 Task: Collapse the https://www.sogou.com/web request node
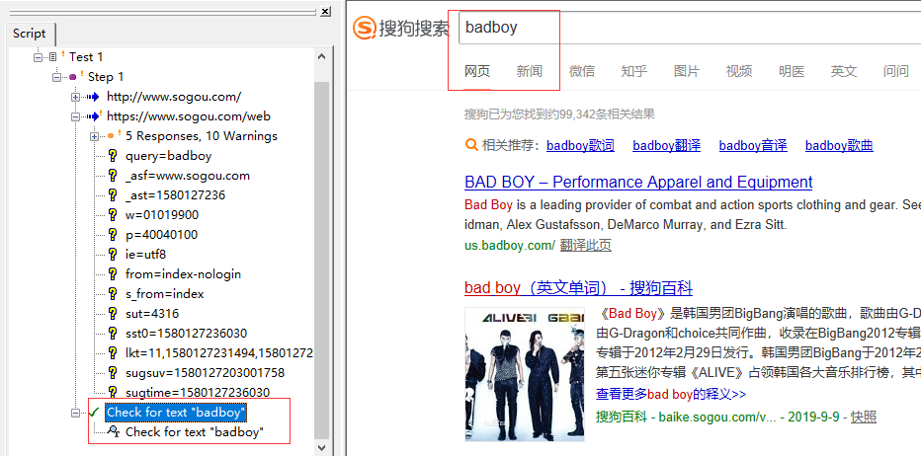click(76, 116)
